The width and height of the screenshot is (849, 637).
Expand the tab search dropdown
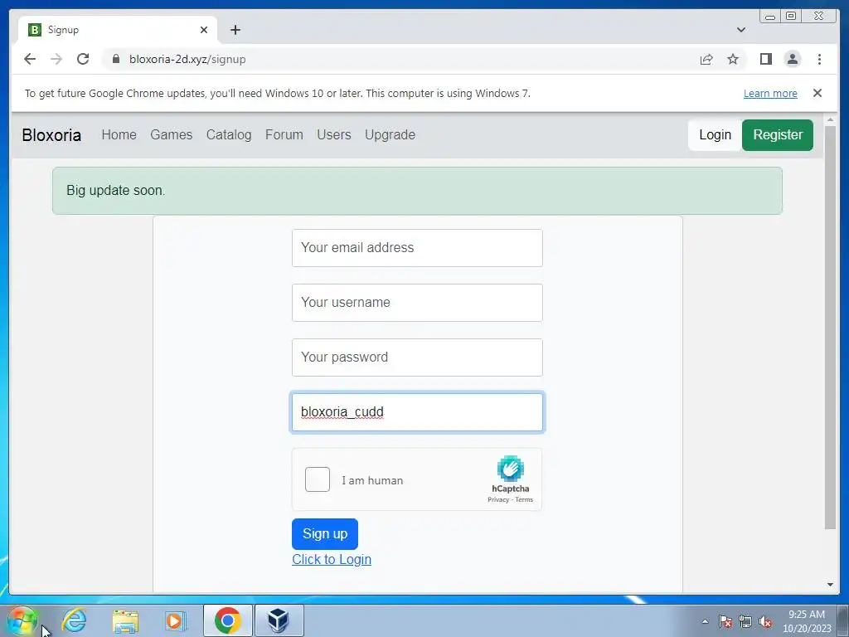[740, 30]
